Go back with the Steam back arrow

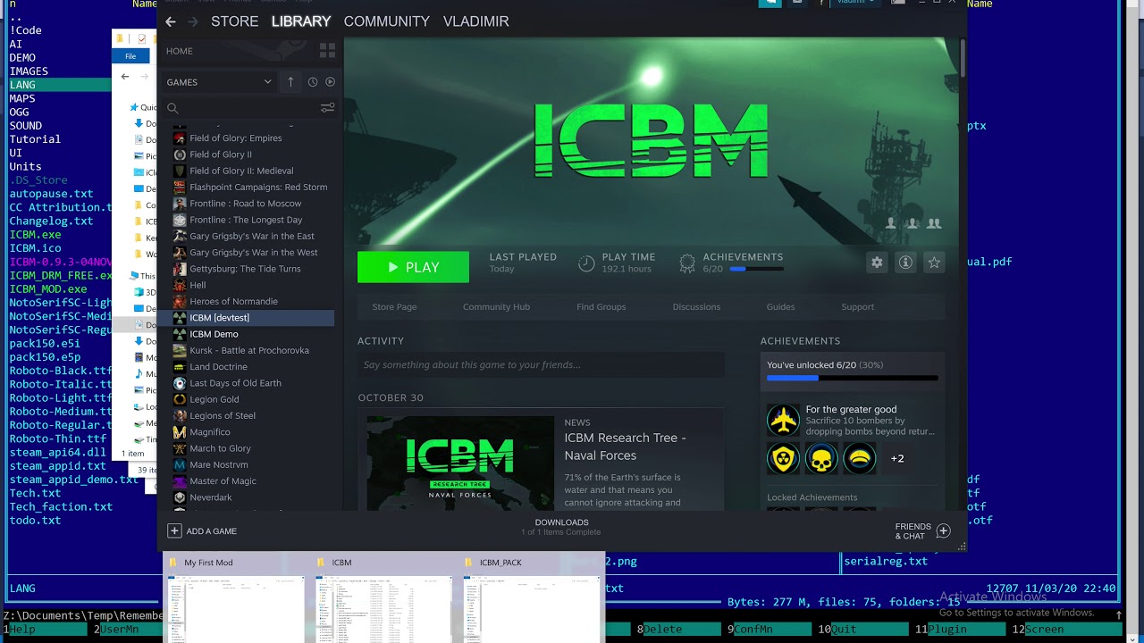171,21
